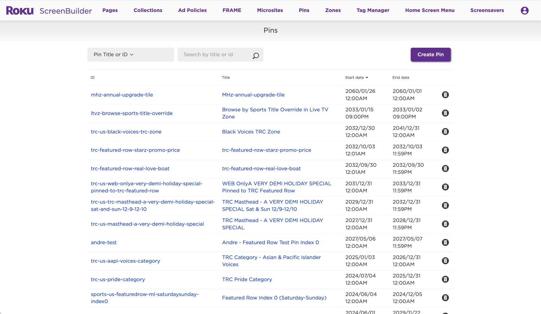Delete the trc-us-pride-category pin
541x314 pixels.
445,279
